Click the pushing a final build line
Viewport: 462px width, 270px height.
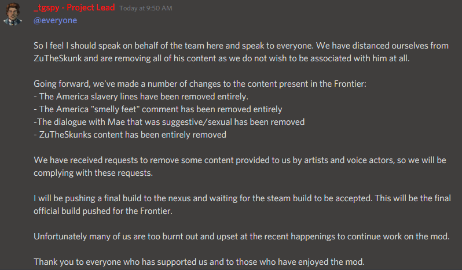click(242, 198)
